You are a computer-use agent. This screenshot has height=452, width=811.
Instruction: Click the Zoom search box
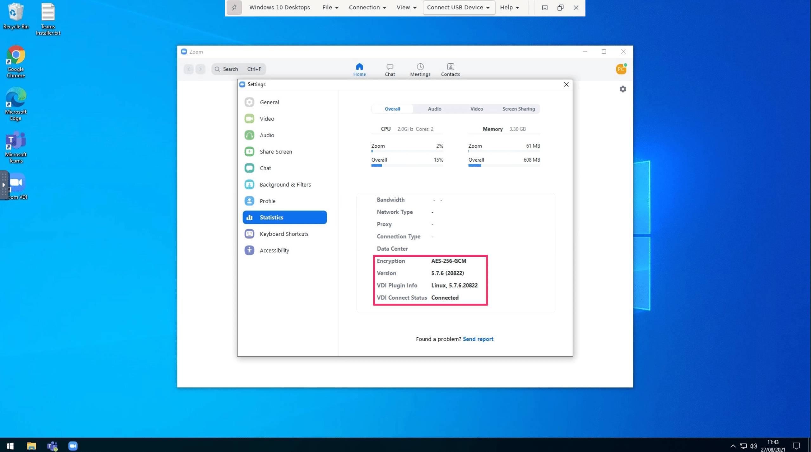[x=239, y=69]
